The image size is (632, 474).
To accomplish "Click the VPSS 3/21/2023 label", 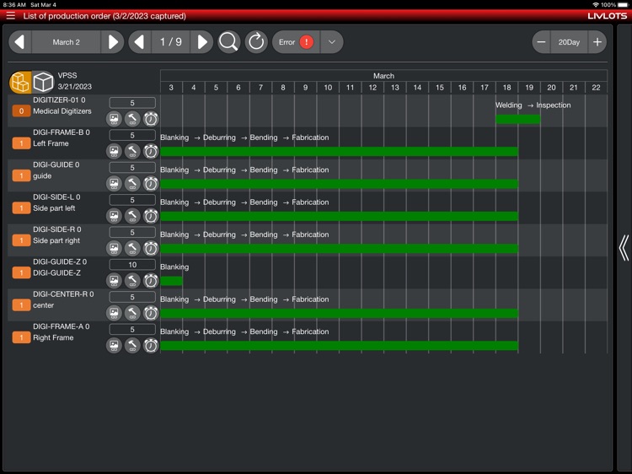I will pyautogui.click(x=74, y=81).
